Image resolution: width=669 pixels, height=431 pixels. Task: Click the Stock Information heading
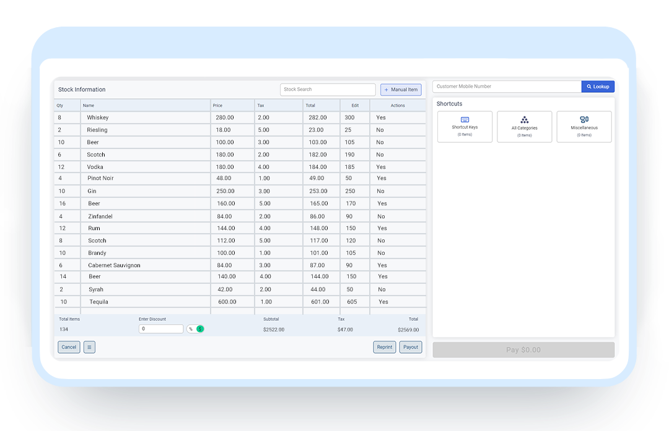[x=82, y=90]
